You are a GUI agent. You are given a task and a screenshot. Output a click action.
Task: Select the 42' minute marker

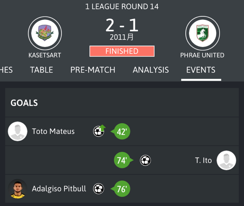120,131
